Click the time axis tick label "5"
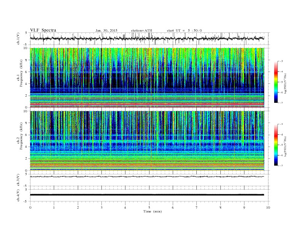This screenshot has width=302, height=233. (x=149, y=207)
